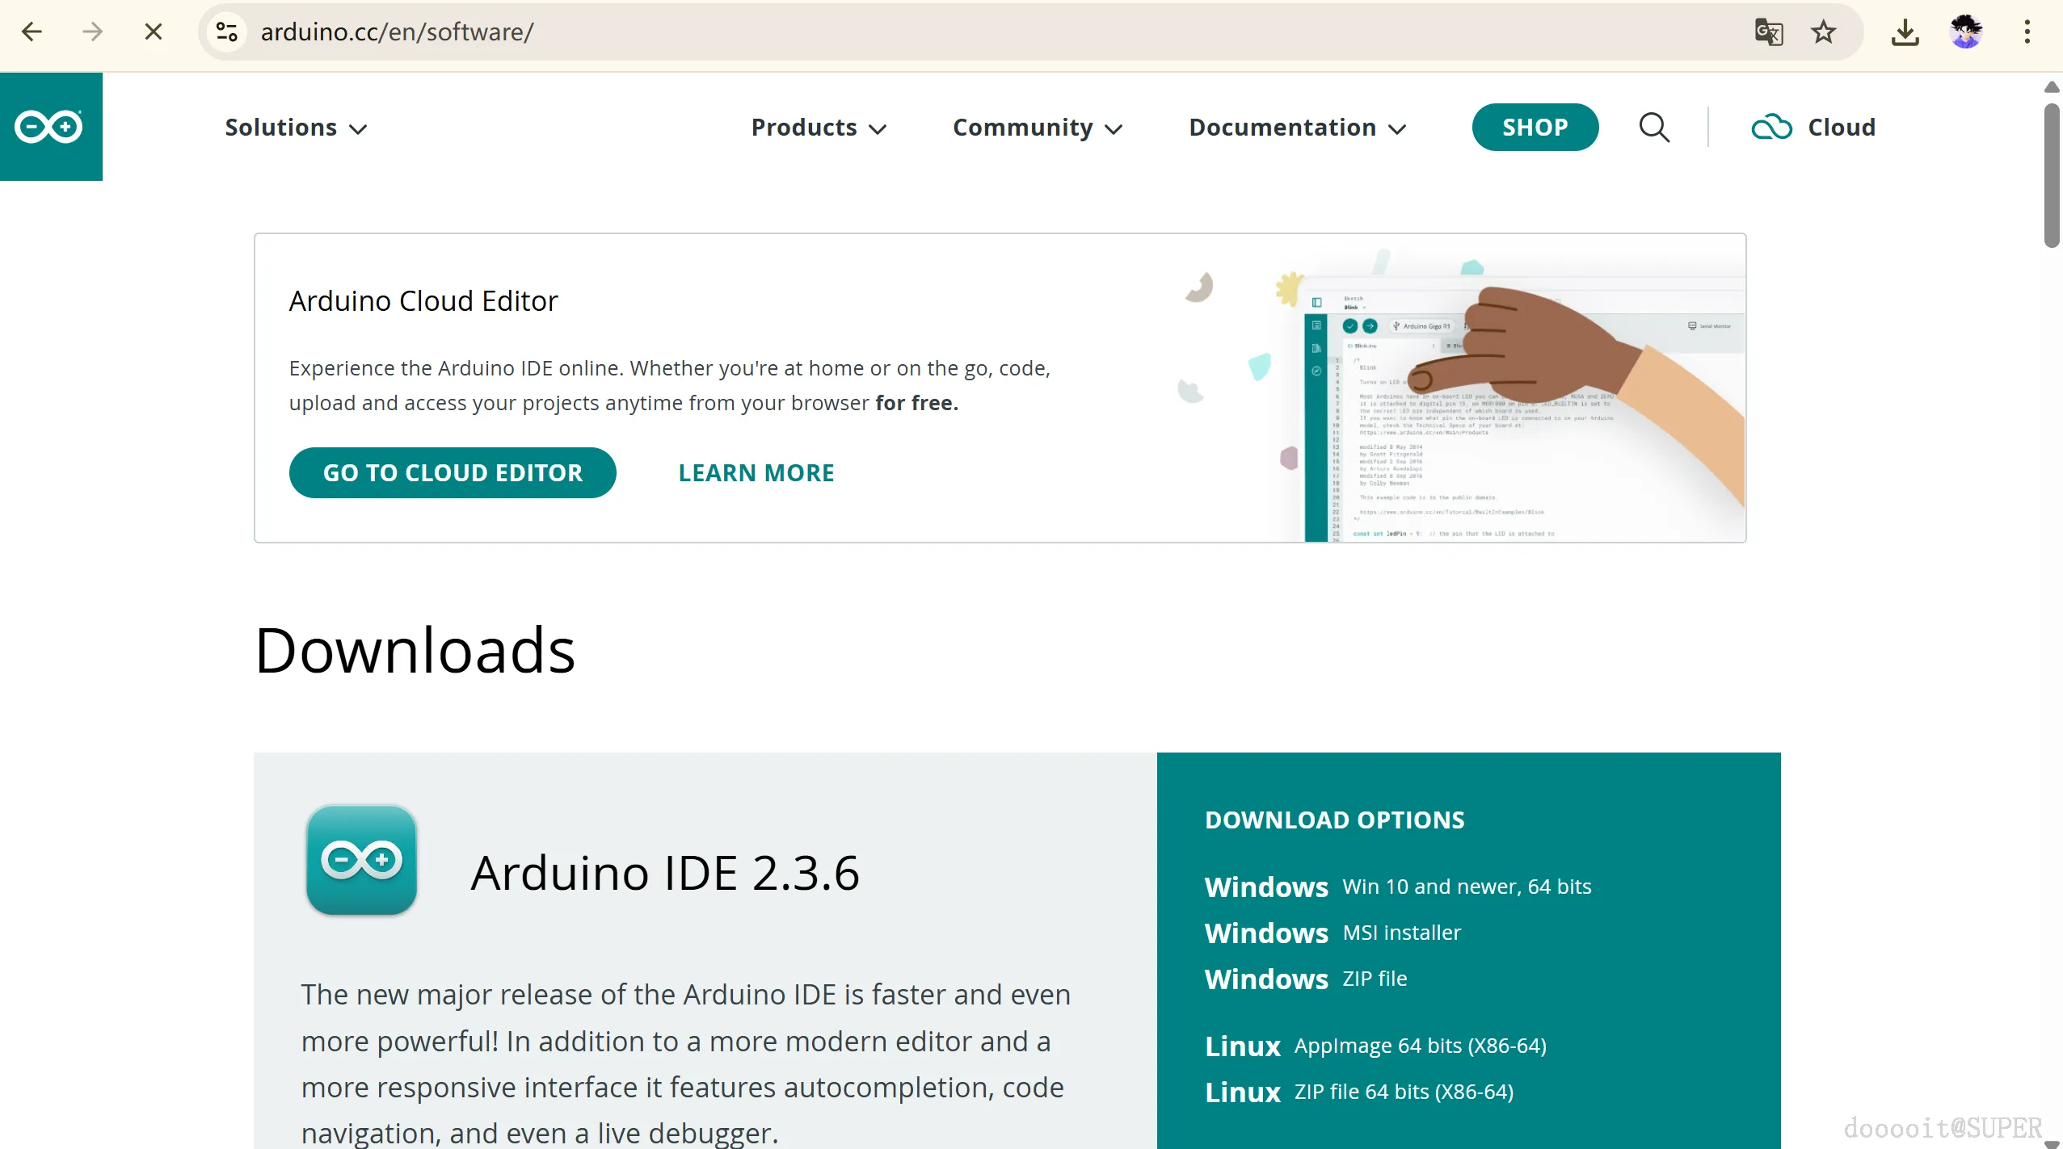Open the Documentation menu

click(x=1297, y=128)
